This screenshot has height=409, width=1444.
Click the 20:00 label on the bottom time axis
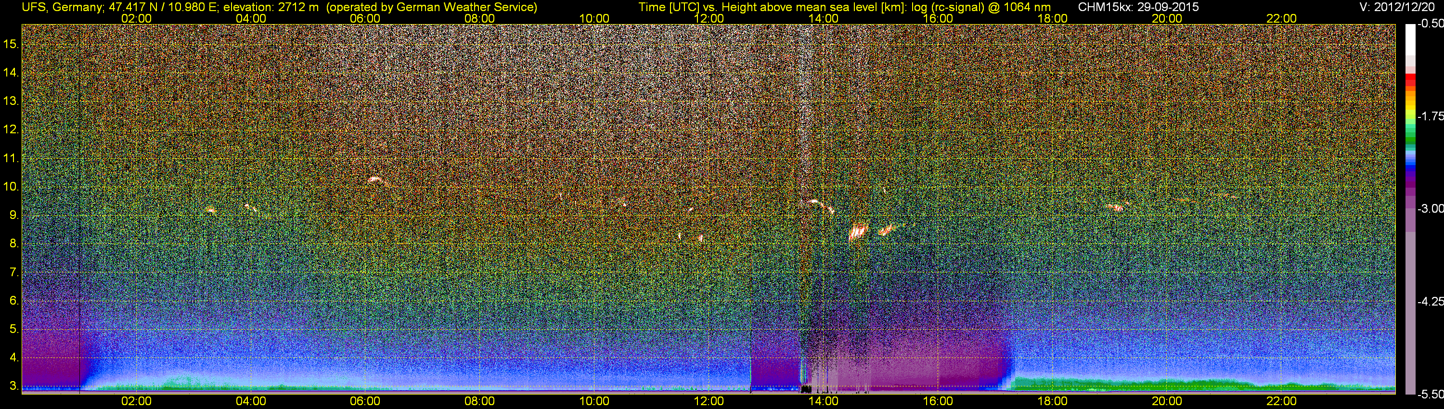click(1167, 401)
